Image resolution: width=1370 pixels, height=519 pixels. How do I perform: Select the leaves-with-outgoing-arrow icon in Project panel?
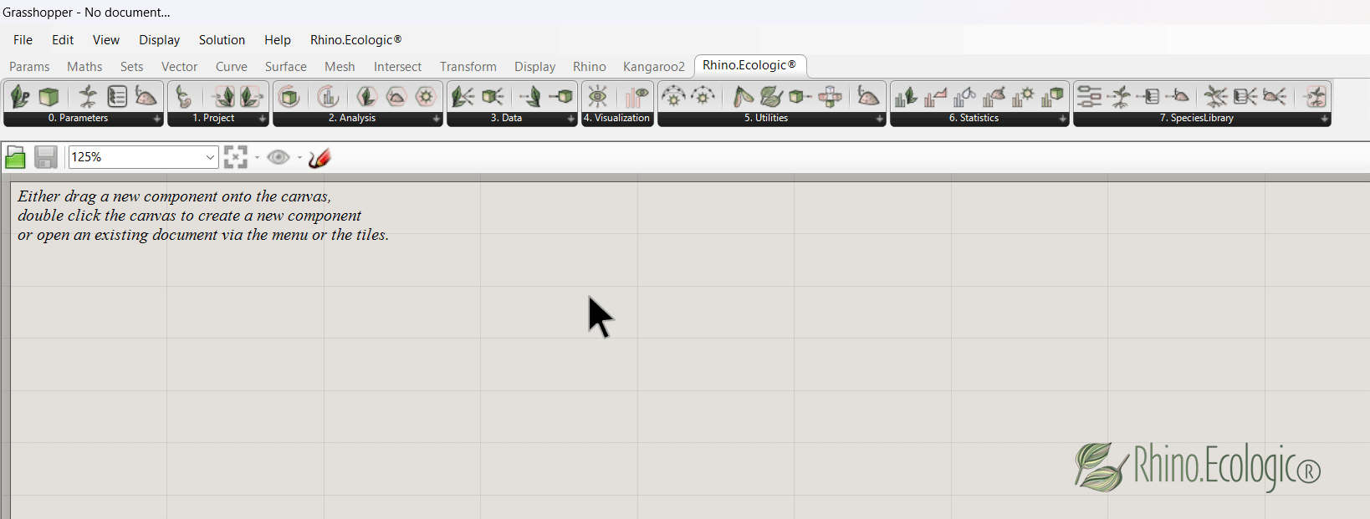[252, 97]
